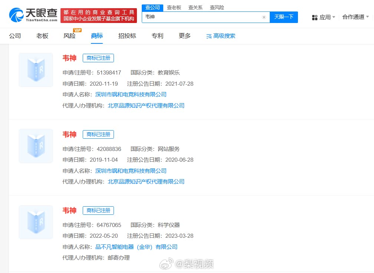Screen dimensions: 374x273
Task: Open 高级搜索 advanced search
Action: 221,36
